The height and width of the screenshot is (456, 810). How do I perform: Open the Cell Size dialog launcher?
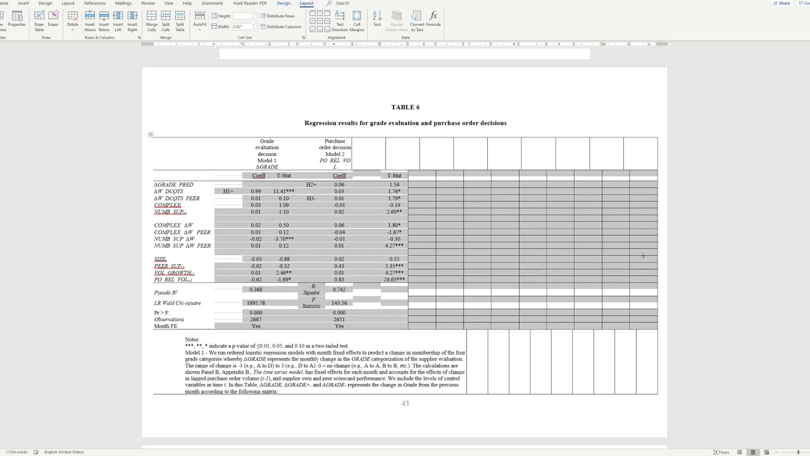303,37
